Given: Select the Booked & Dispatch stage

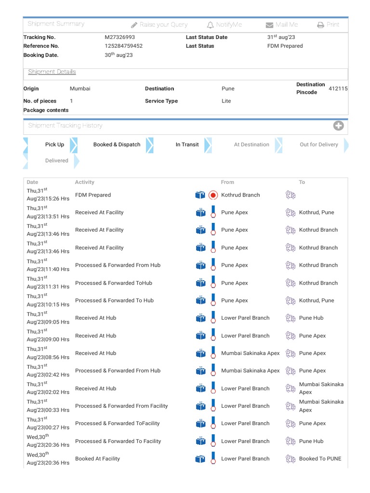Looking at the screenshot, I should (x=117, y=145).
